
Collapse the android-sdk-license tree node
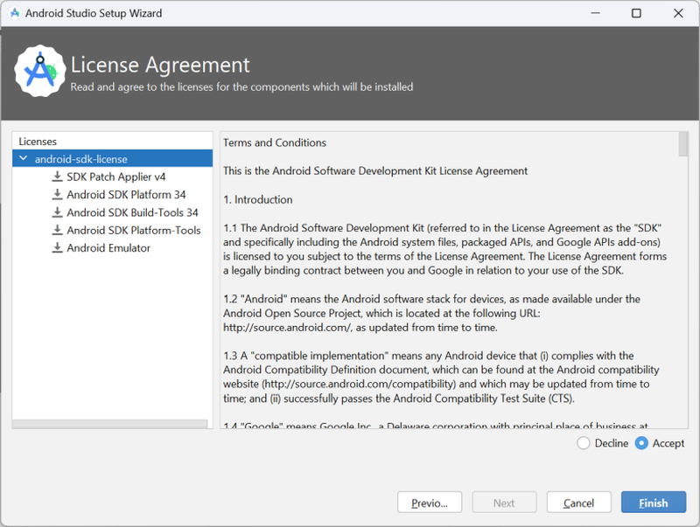point(24,159)
